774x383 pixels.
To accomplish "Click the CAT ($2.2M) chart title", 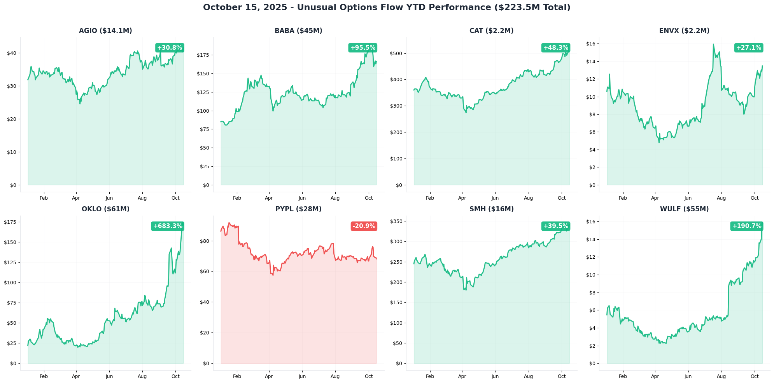I will [x=491, y=31].
